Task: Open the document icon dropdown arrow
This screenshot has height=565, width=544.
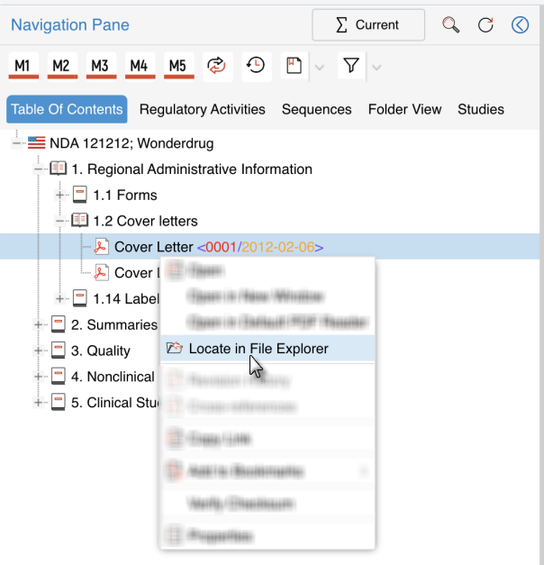Action: pos(318,67)
